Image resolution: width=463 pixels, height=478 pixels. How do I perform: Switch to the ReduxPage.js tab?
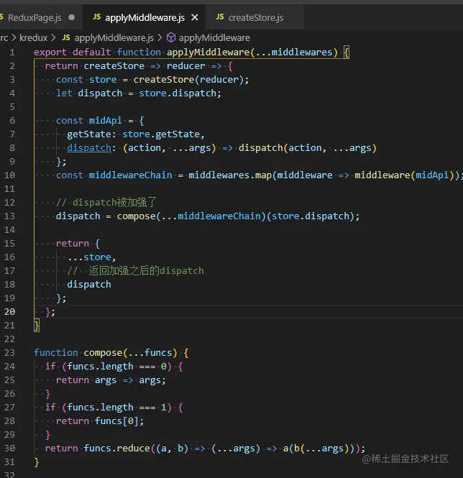click(35, 18)
